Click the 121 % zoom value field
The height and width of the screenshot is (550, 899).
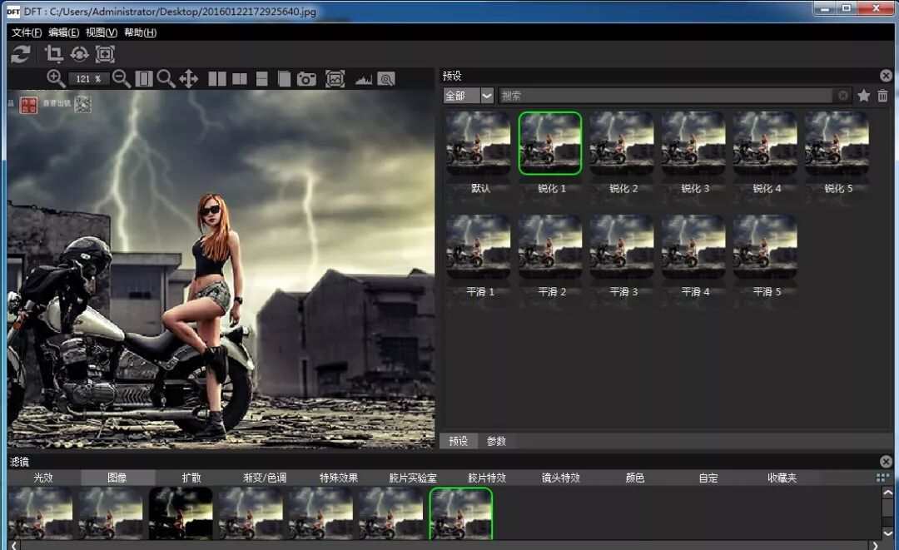point(87,79)
